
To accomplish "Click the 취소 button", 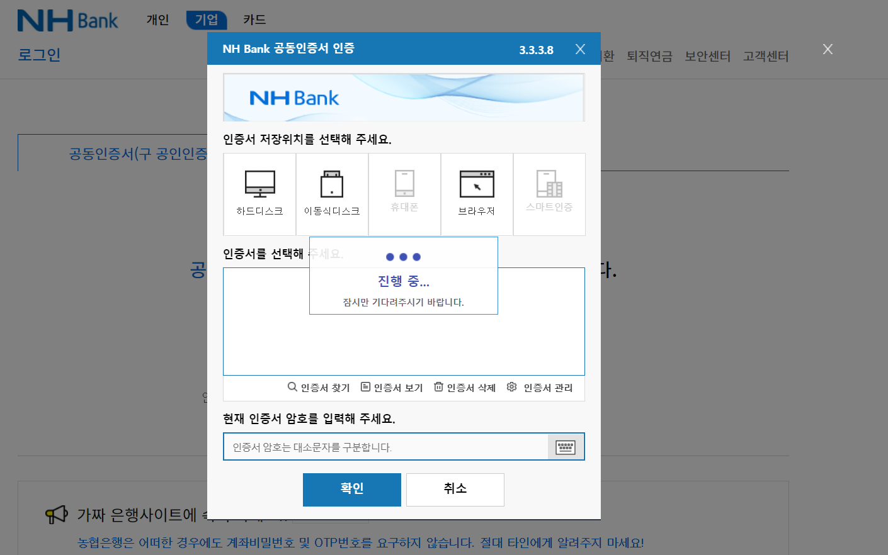I will pyautogui.click(x=455, y=490).
